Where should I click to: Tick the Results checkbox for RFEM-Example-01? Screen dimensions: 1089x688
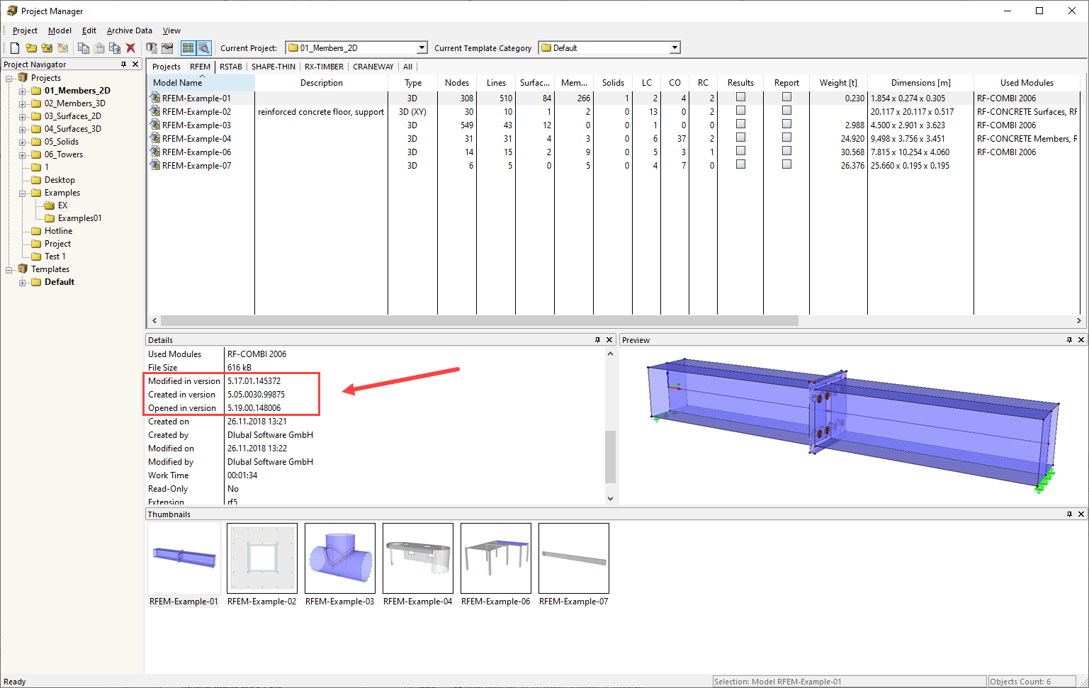tap(740, 97)
